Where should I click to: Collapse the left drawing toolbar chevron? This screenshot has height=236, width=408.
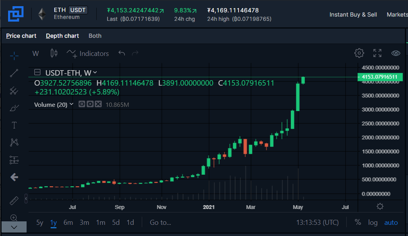coord(14,227)
